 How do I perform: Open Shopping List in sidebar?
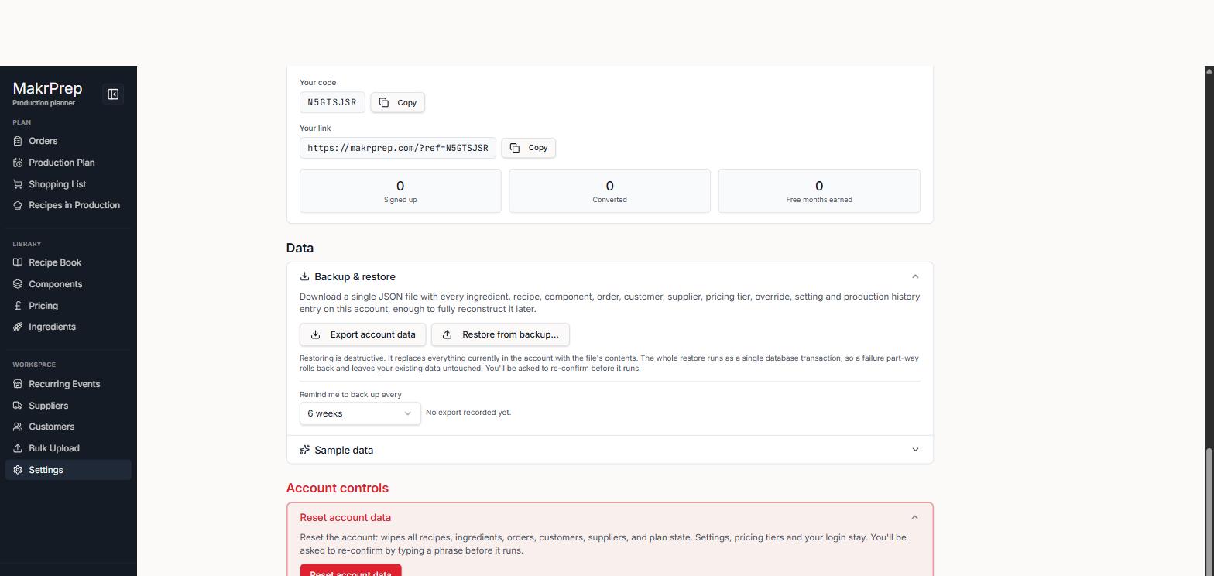pyautogui.click(x=68, y=184)
